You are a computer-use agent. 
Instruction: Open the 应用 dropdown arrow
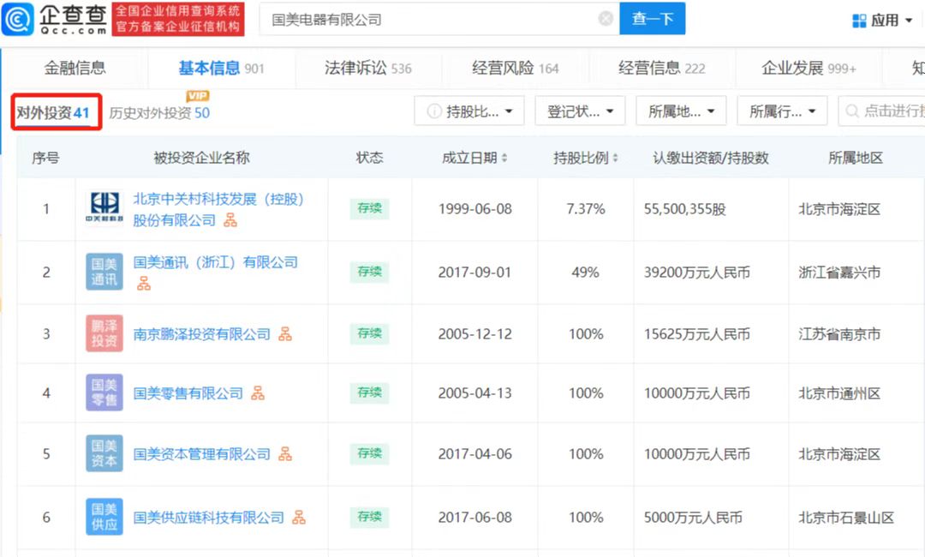tap(909, 21)
